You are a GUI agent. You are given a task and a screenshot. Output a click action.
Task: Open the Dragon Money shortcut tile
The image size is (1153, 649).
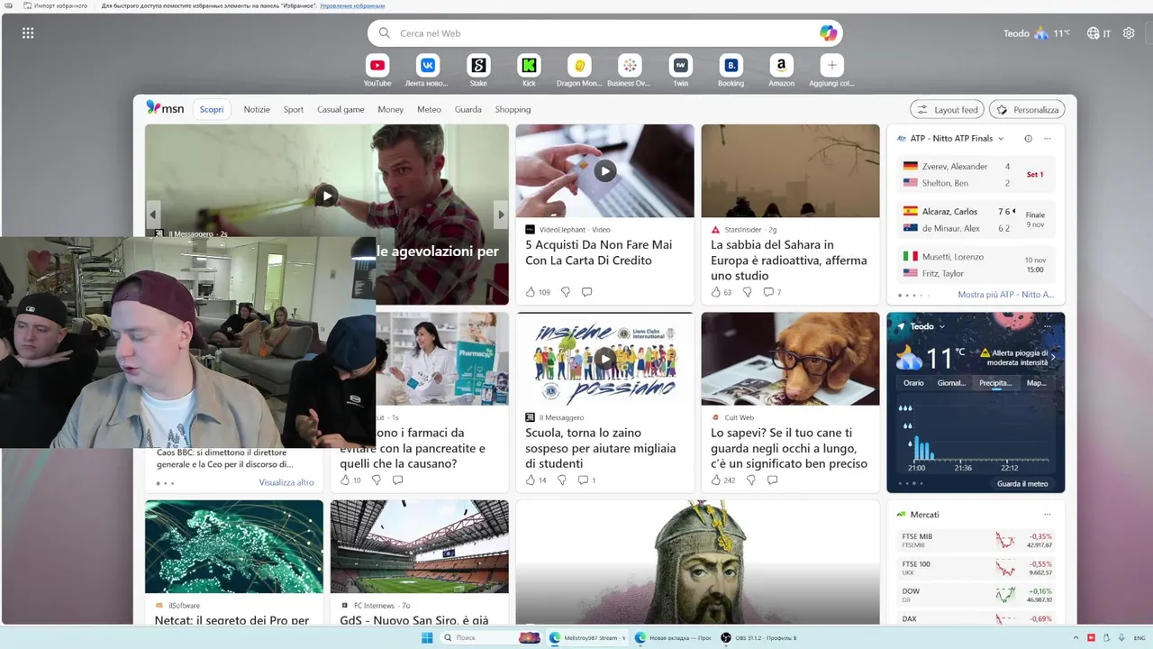[x=579, y=65]
